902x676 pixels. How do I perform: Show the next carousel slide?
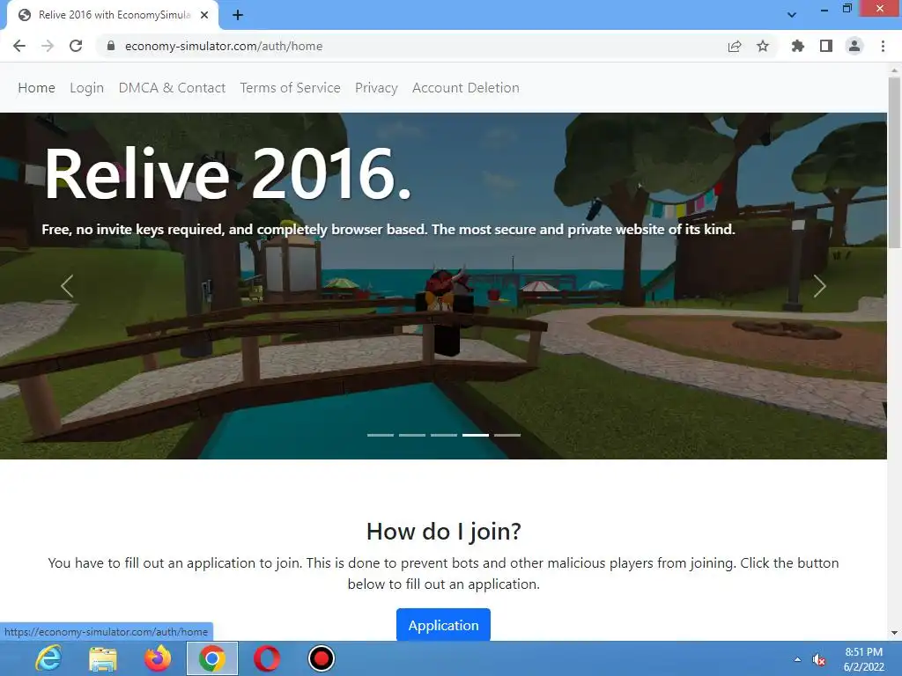pos(820,286)
